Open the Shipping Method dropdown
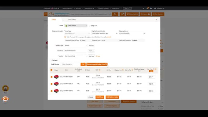Screen dimensions: 208x117 click(x=132, y=34)
